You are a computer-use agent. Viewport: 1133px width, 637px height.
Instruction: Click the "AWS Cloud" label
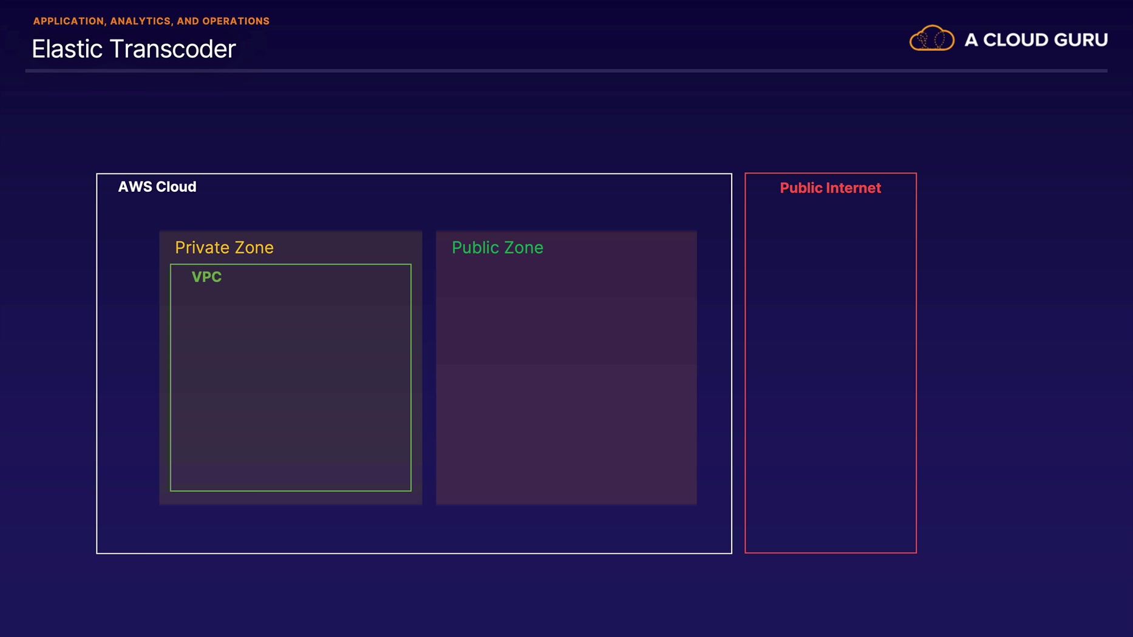(157, 187)
